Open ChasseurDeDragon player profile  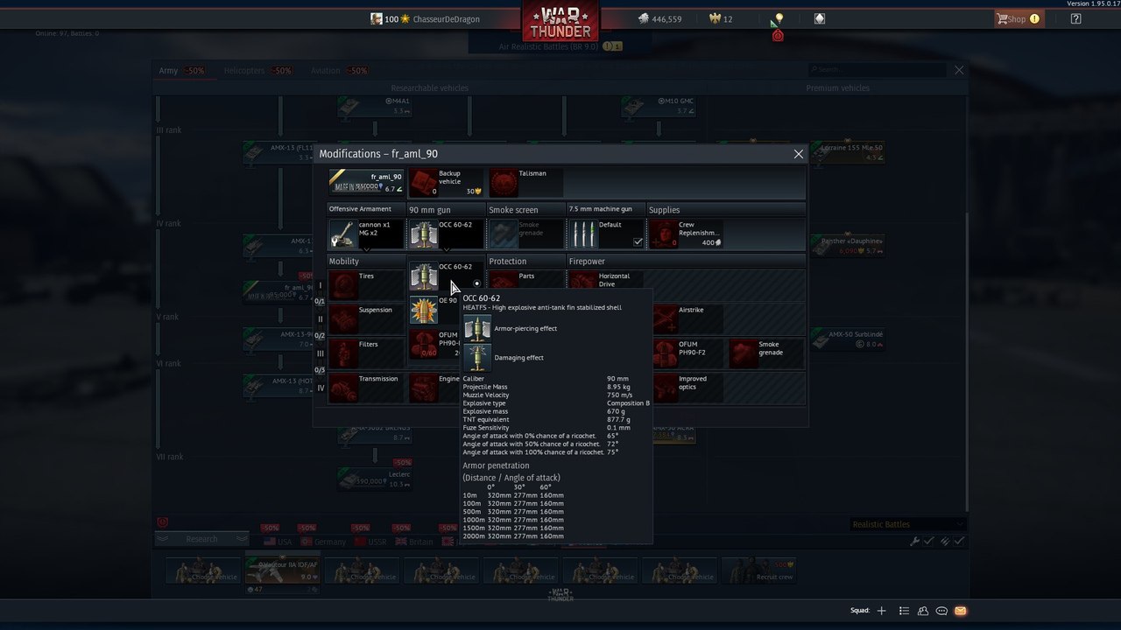[x=425, y=19]
